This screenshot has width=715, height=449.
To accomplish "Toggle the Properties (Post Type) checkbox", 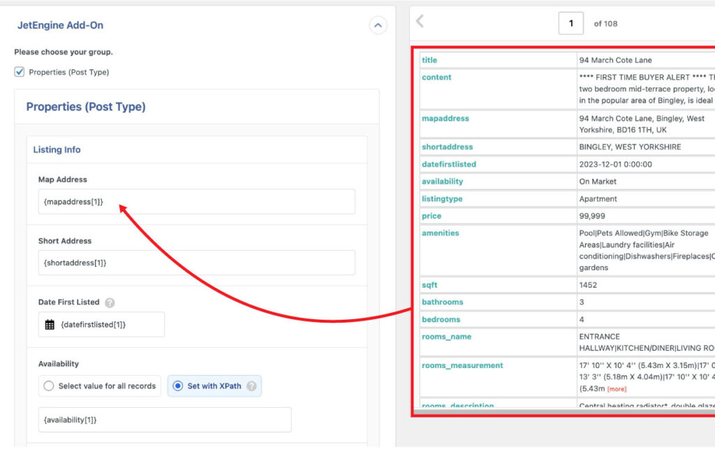I will [20, 72].
